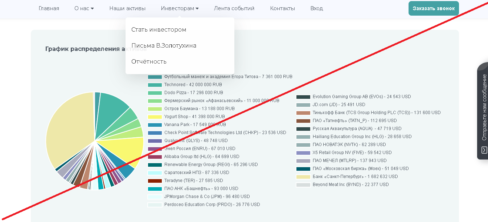Toggle Renewable Energy Group legend swatch

point(155,165)
